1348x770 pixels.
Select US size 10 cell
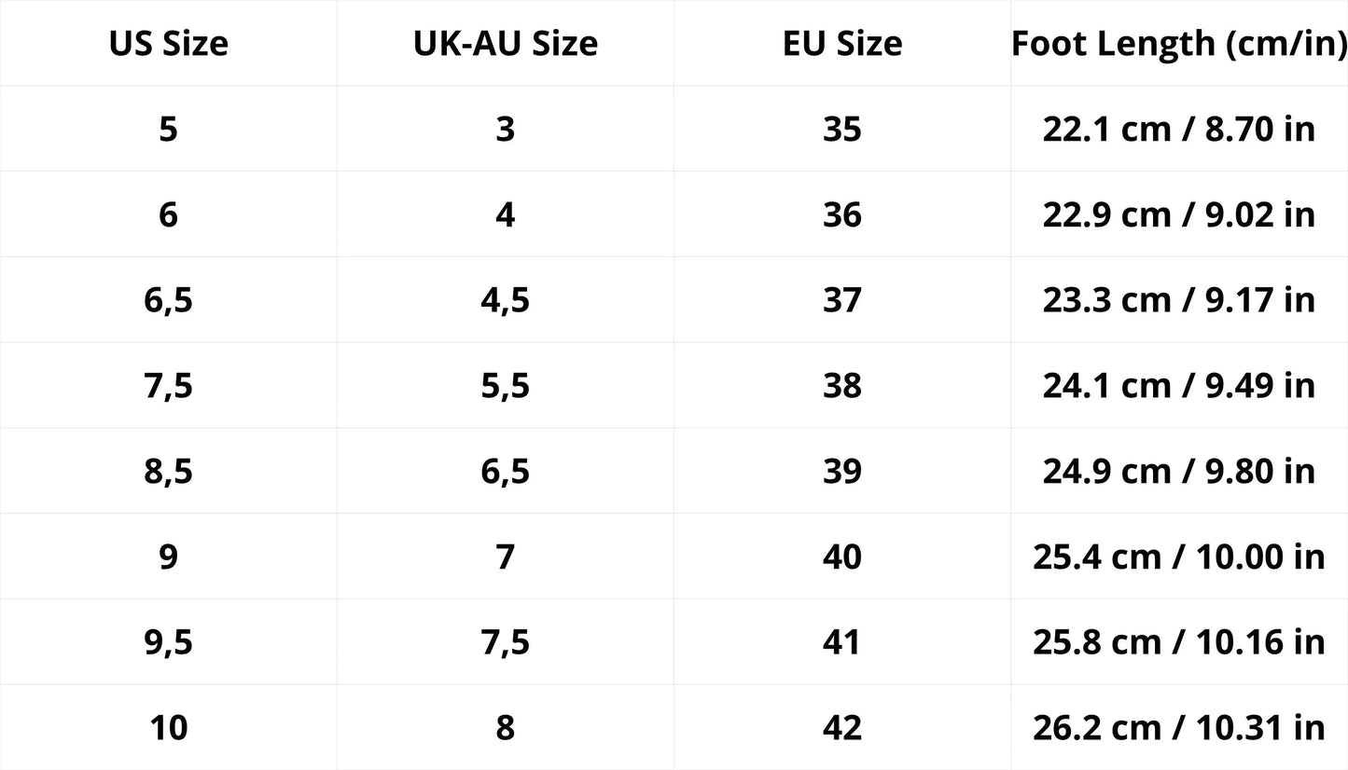click(168, 727)
